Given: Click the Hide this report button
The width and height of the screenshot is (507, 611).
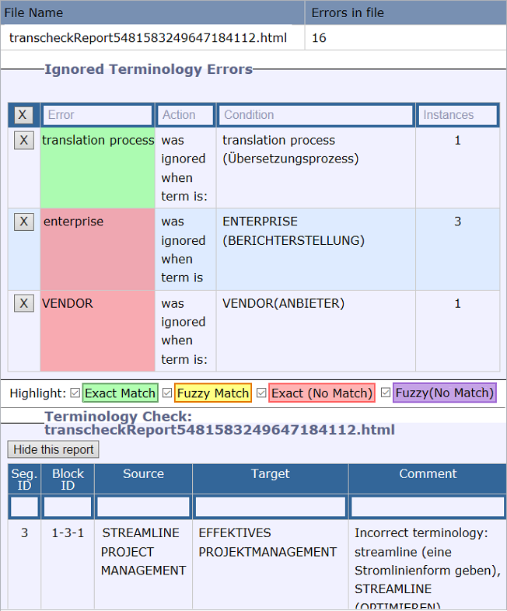Looking at the screenshot, I should (53, 449).
